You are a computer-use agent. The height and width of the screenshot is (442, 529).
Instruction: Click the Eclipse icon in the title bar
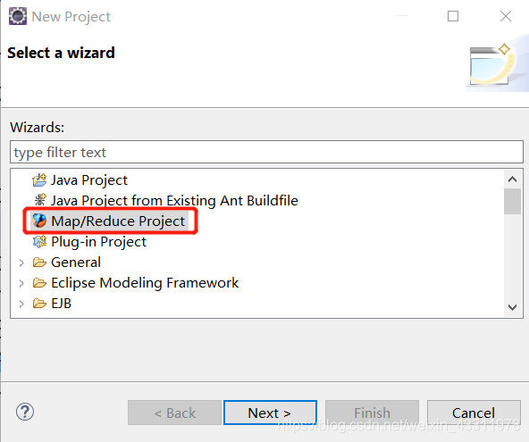[x=18, y=16]
